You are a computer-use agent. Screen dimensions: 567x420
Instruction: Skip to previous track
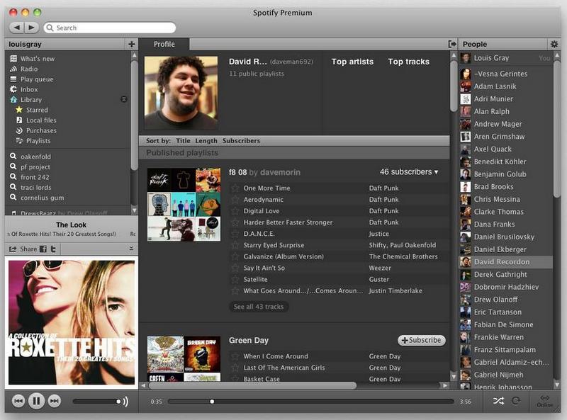(18, 401)
